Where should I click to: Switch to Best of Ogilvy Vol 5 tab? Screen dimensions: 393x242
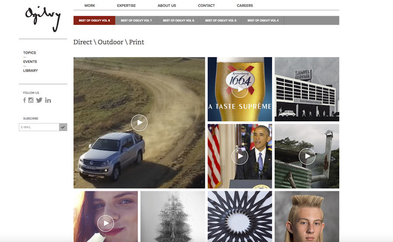pyautogui.click(x=221, y=21)
